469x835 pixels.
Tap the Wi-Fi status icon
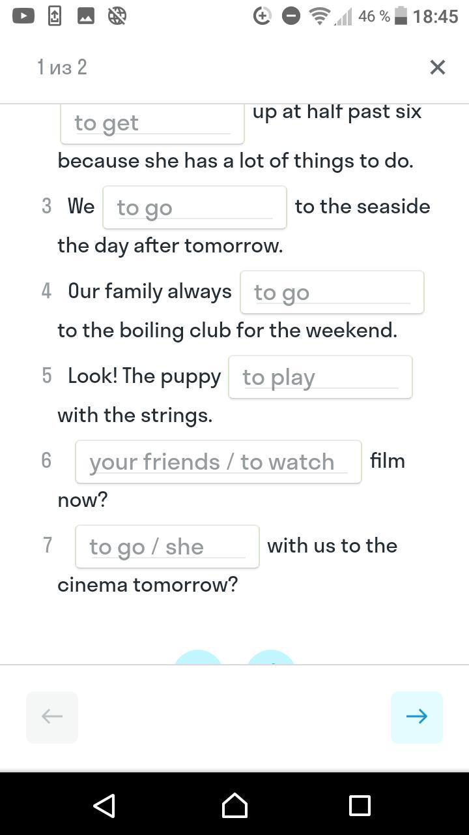pos(319,16)
